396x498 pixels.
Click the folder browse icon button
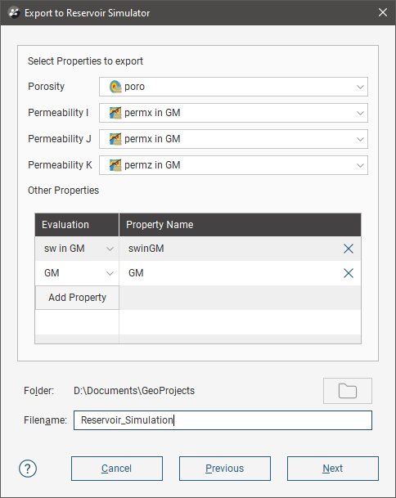[348, 391]
